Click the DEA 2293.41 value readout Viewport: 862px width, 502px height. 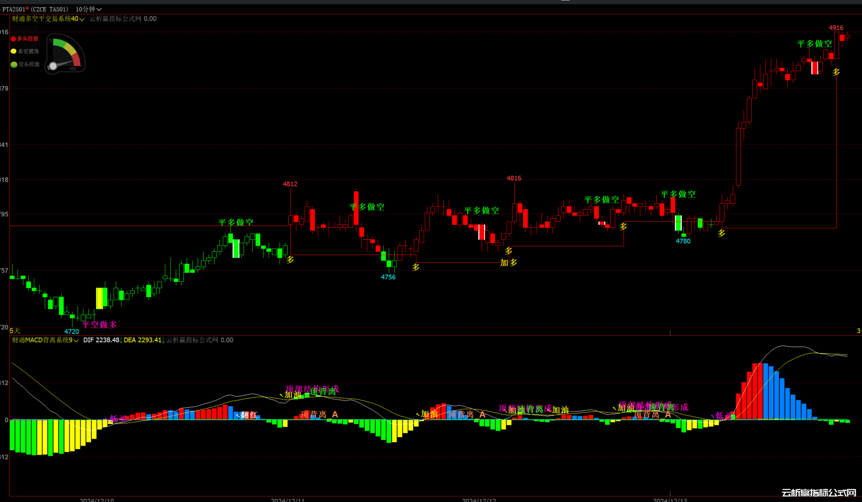(x=142, y=340)
